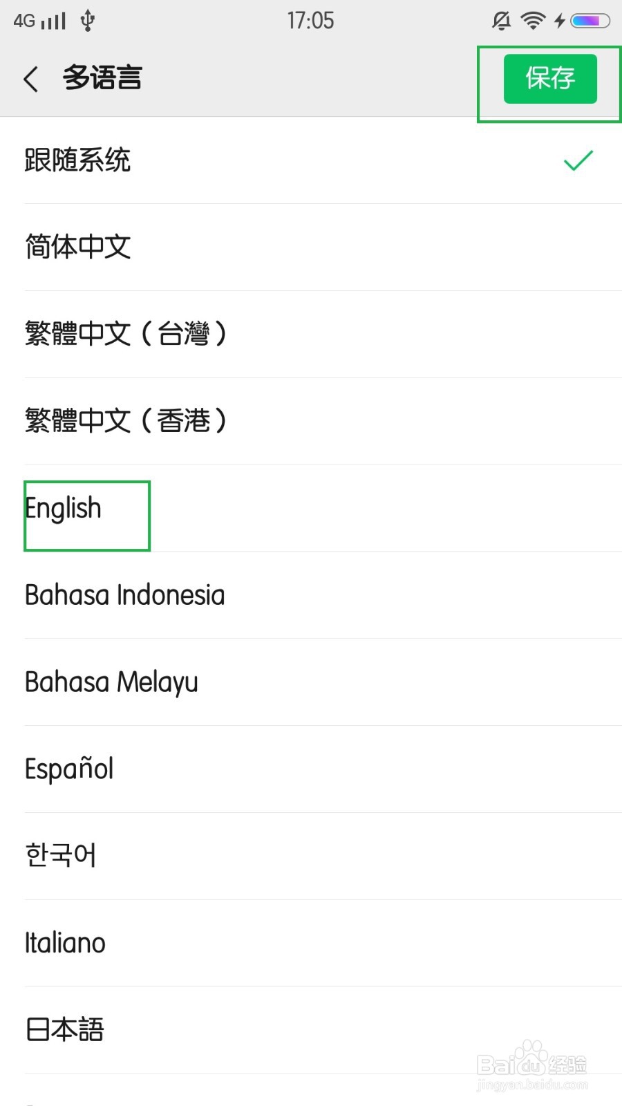Select English language option
Image resolution: width=622 pixels, height=1106 pixels.
pyautogui.click(x=64, y=509)
